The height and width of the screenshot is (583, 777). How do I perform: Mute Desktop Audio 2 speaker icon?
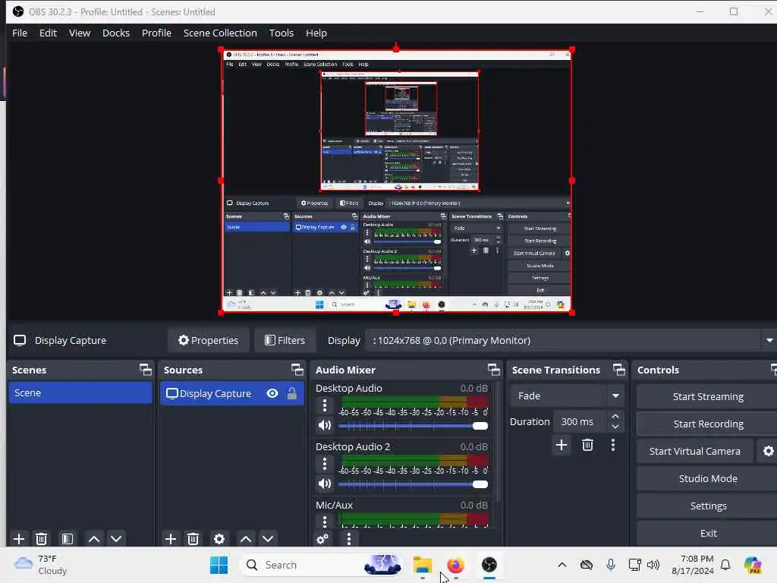pyautogui.click(x=325, y=484)
